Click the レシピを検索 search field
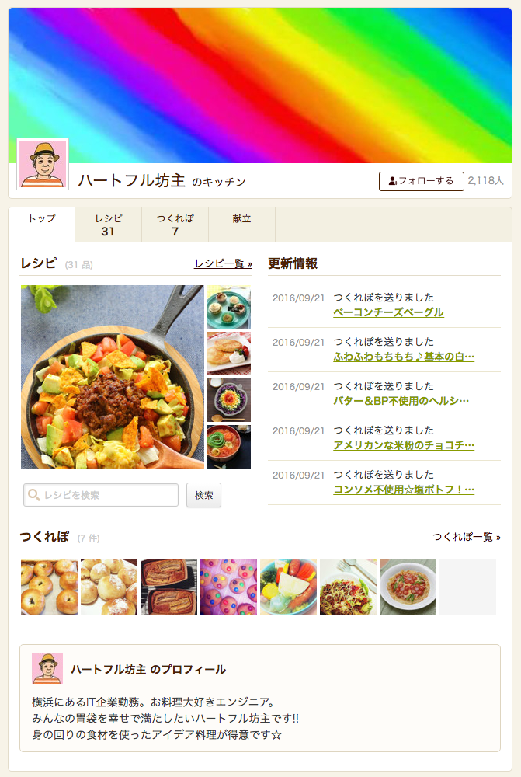This screenshot has height=777, width=521. coord(101,495)
